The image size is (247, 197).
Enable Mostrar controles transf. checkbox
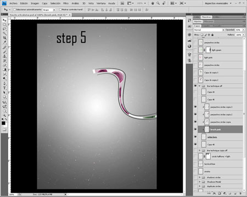[x=60, y=9]
